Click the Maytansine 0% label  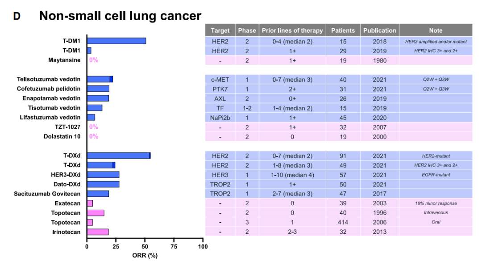(x=93, y=60)
